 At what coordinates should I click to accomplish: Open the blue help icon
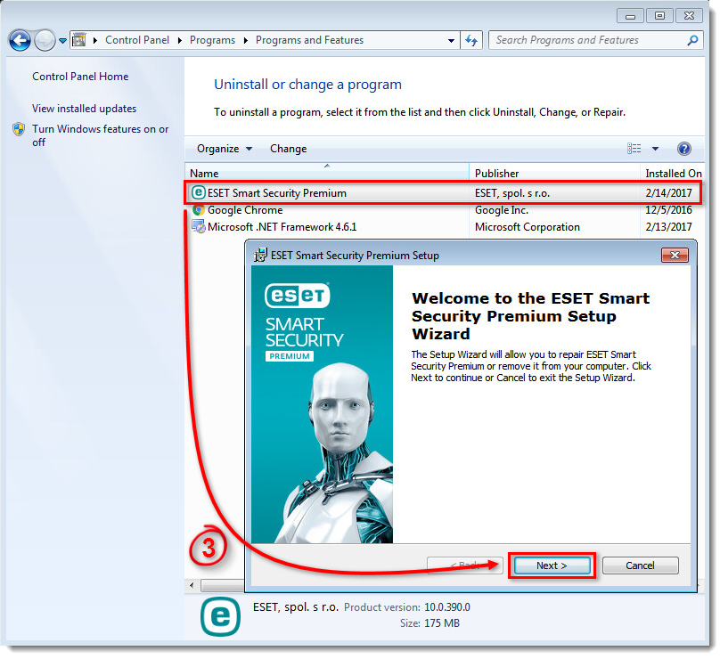tap(683, 148)
